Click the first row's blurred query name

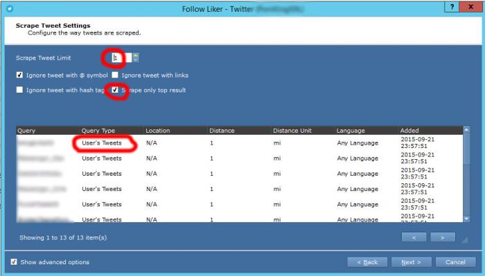tap(35, 142)
